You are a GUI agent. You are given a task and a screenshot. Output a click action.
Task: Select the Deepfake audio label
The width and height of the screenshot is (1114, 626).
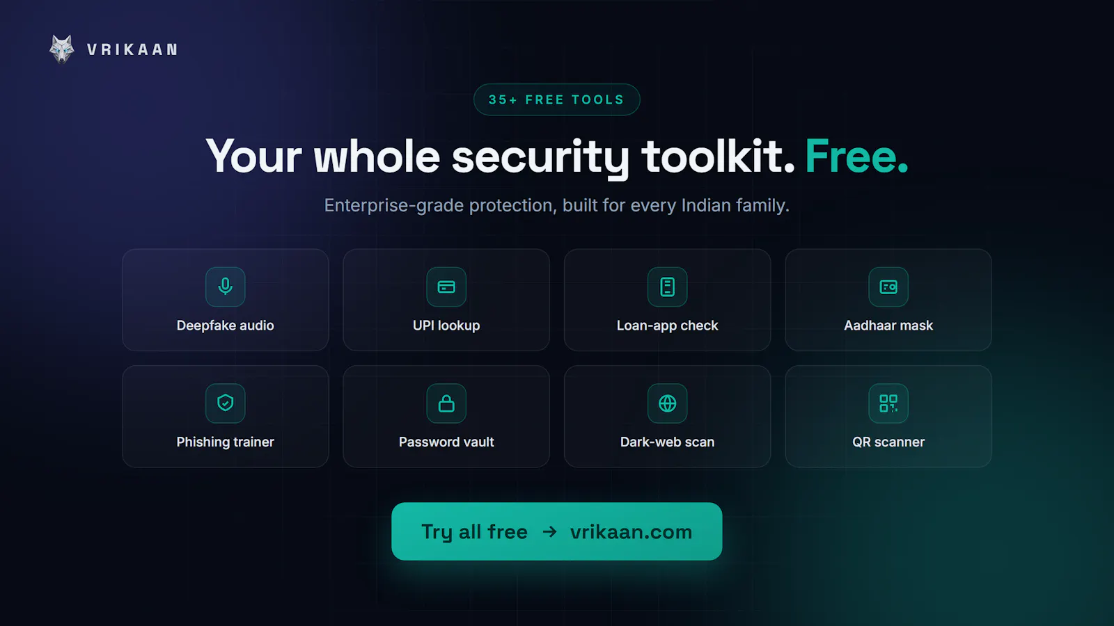point(225,326)
